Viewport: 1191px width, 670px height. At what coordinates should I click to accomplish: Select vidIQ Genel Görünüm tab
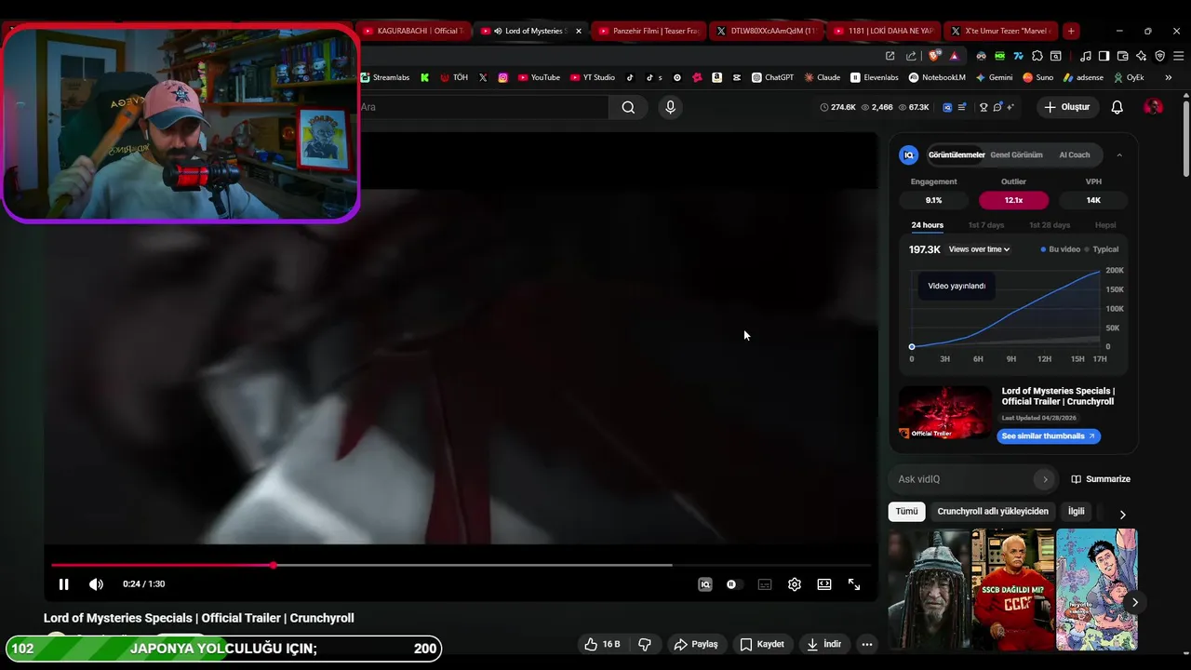(1016, 155)
